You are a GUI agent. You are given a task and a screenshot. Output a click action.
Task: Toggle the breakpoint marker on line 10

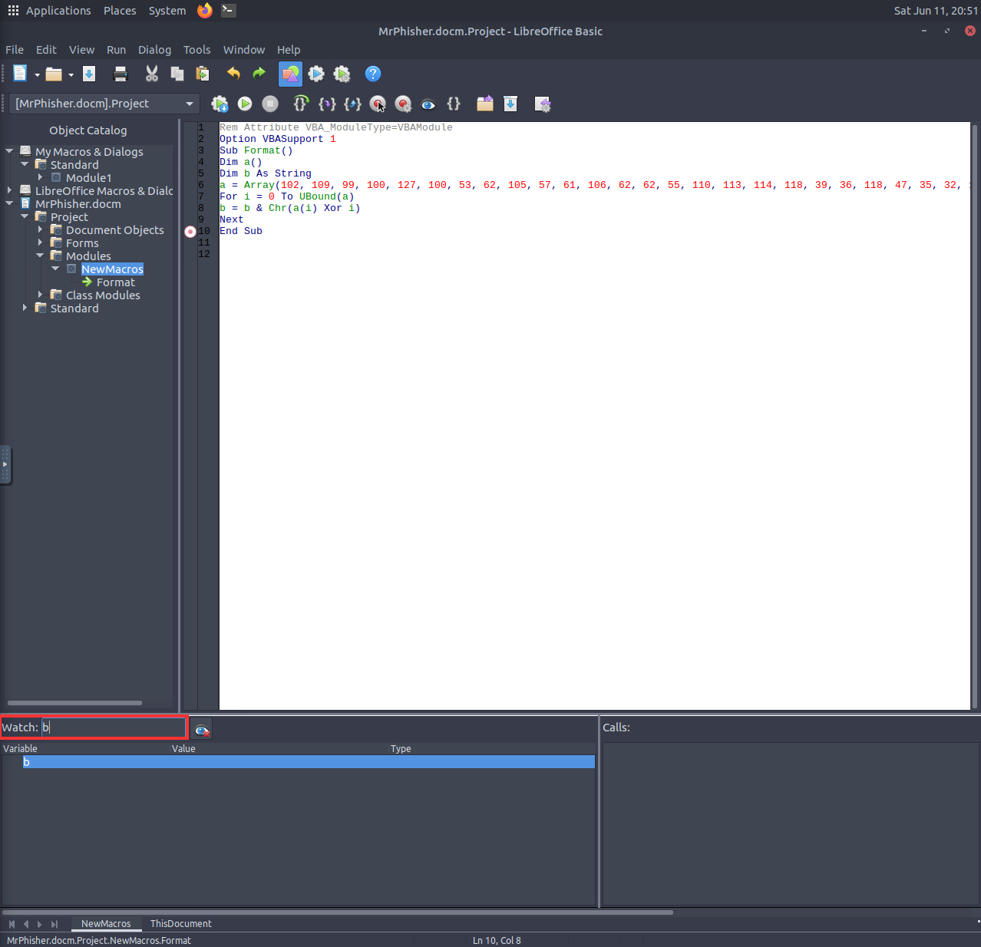[x=190, y=231]
